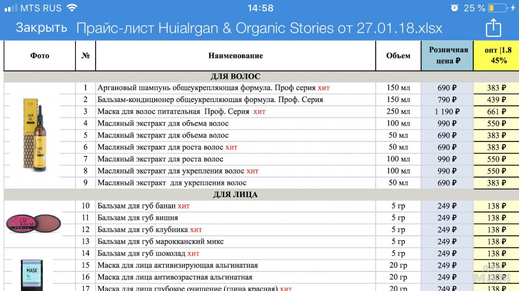Tap the 14:58 clock in status bar

(260, 8)
